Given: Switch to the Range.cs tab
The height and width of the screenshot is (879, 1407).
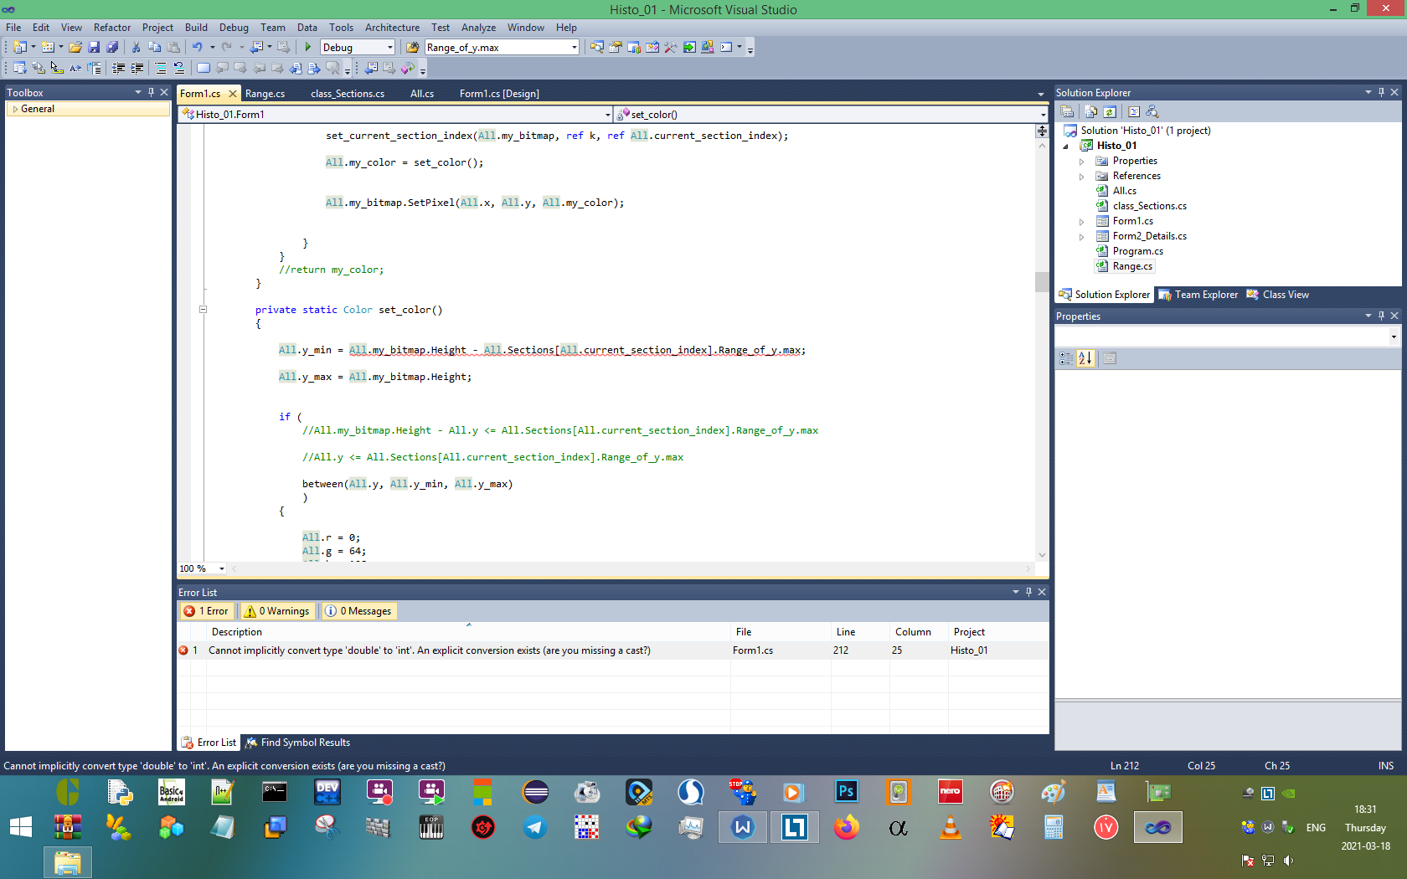Looking at the screenshot, I should click(x=265, y=94).
